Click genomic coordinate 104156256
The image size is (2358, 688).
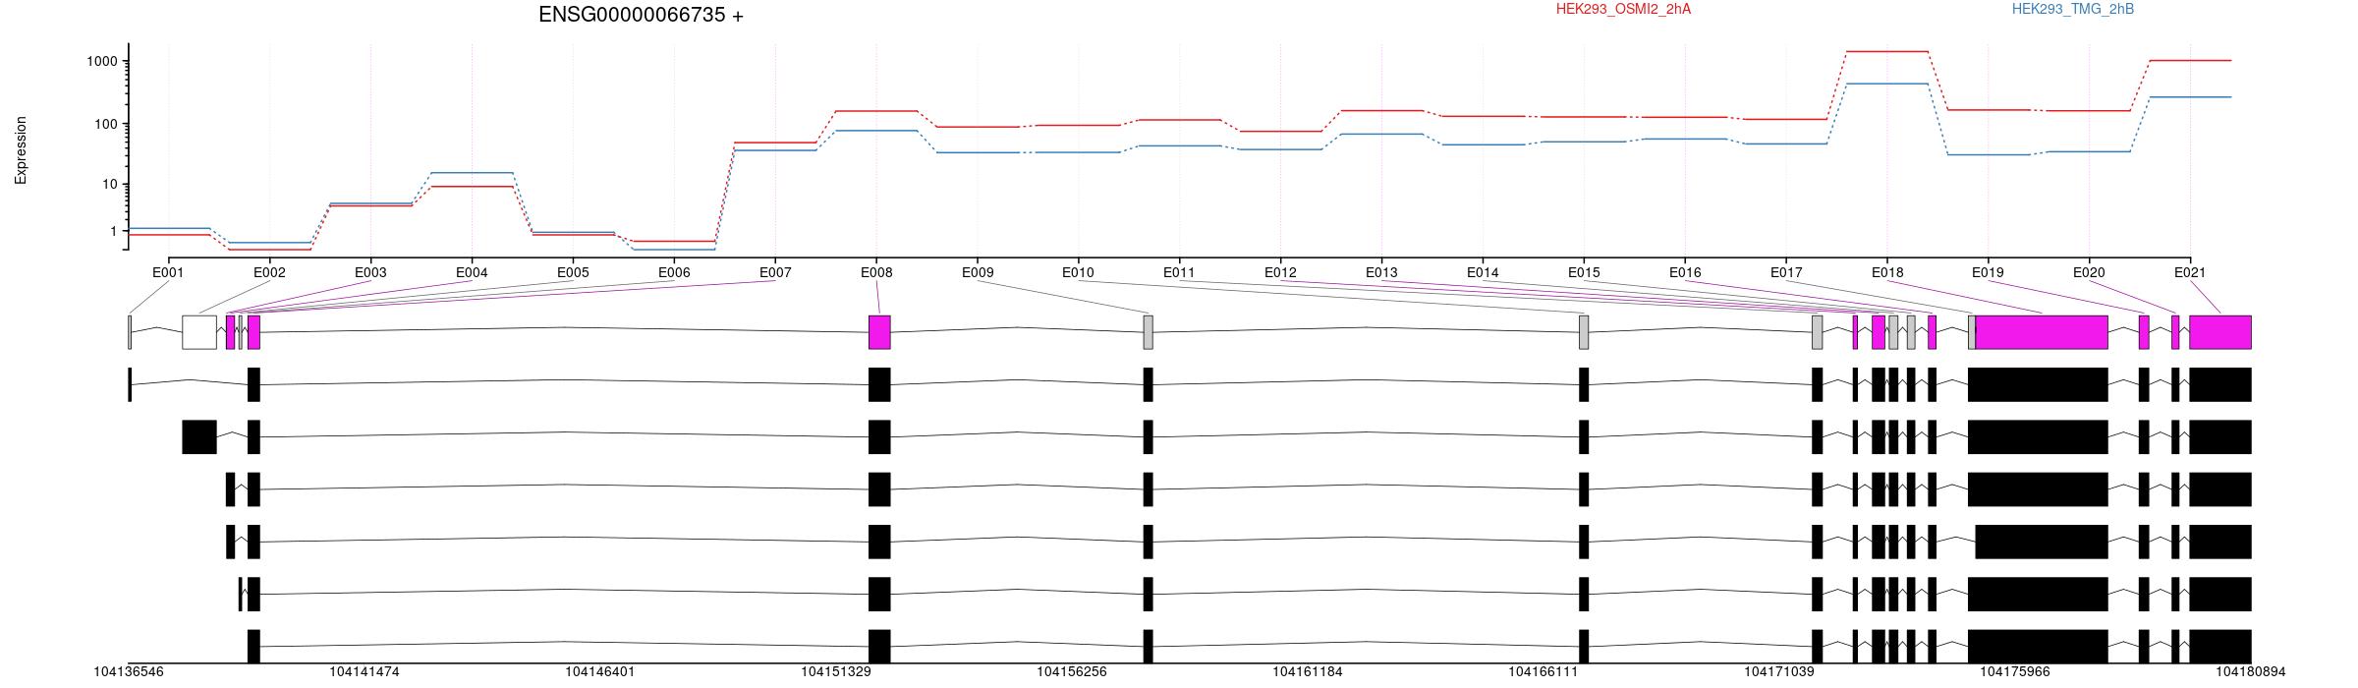[1072, 672]
